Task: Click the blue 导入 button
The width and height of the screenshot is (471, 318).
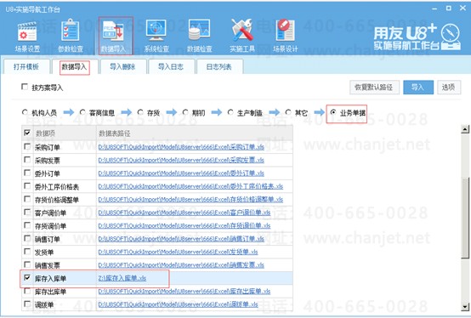Action: click(x=417, y=87)
